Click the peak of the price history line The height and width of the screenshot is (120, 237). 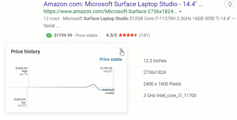click(95, 84)
